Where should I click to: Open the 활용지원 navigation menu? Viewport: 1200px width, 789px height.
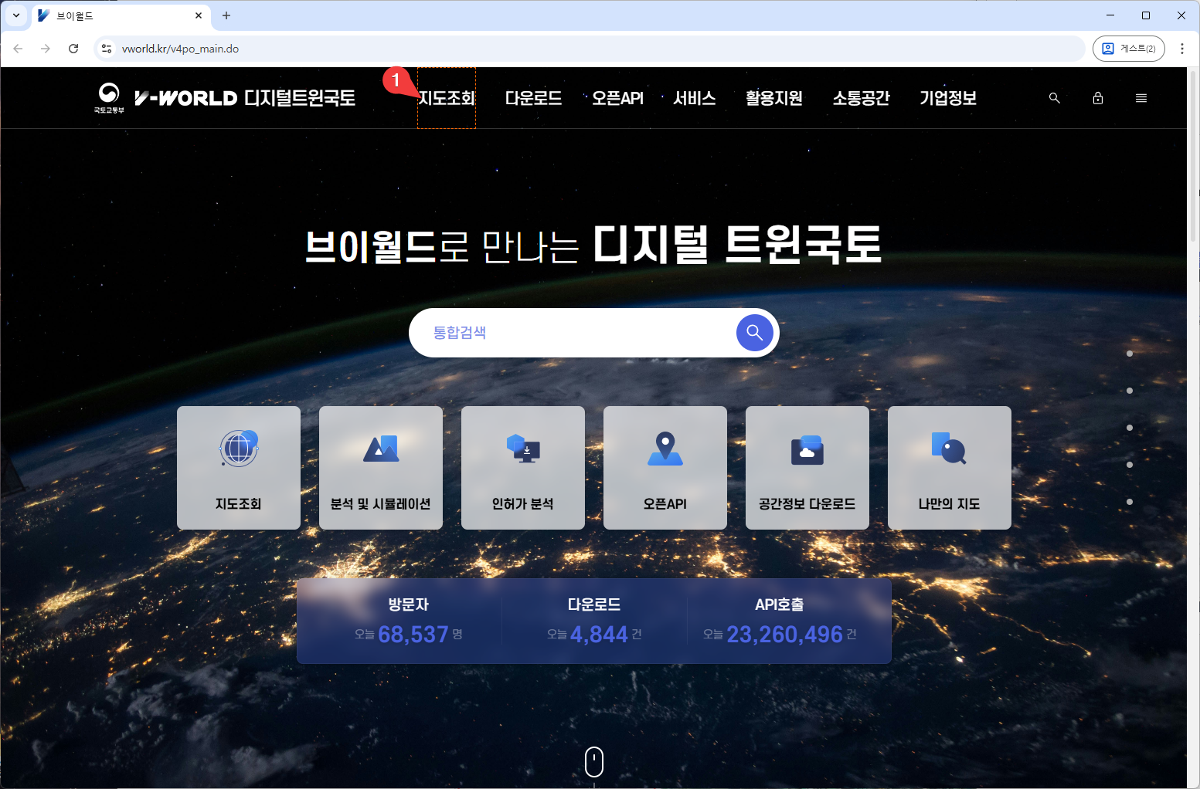pyautogui.click(x=773, y=98)
